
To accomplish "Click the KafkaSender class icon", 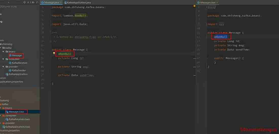I will point(10,70).
